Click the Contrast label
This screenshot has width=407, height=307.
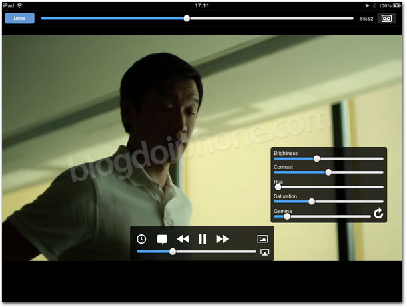(x=283, y=167)
